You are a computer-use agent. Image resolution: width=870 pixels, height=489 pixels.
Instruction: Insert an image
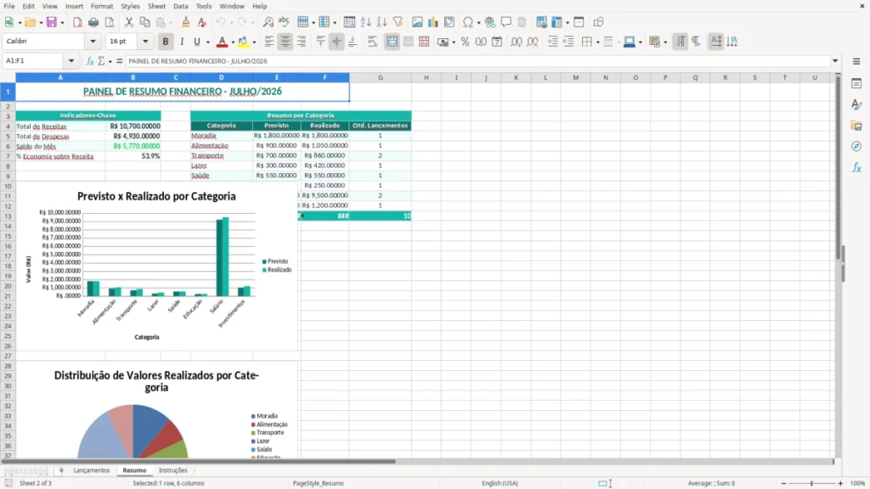(417, 22)
